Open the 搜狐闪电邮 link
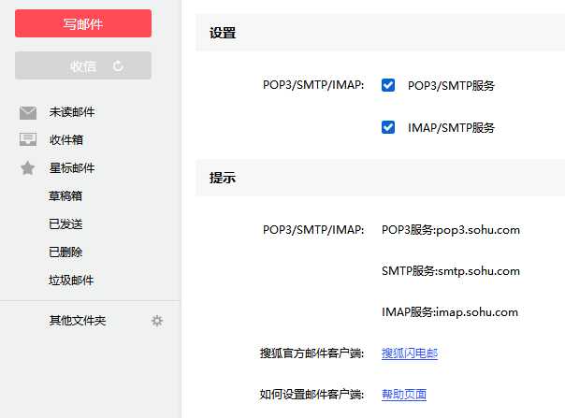This screenshot has width=565, height=418. [x=410, y=353]
